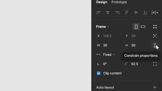Viewport: 162px width, 91px height.
Task: Click the Y position label
Action: pos(127,36)
